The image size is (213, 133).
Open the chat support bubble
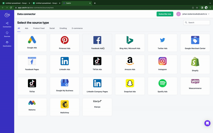tap(207, 123)
